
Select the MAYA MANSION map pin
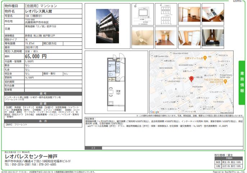point(163,72)
